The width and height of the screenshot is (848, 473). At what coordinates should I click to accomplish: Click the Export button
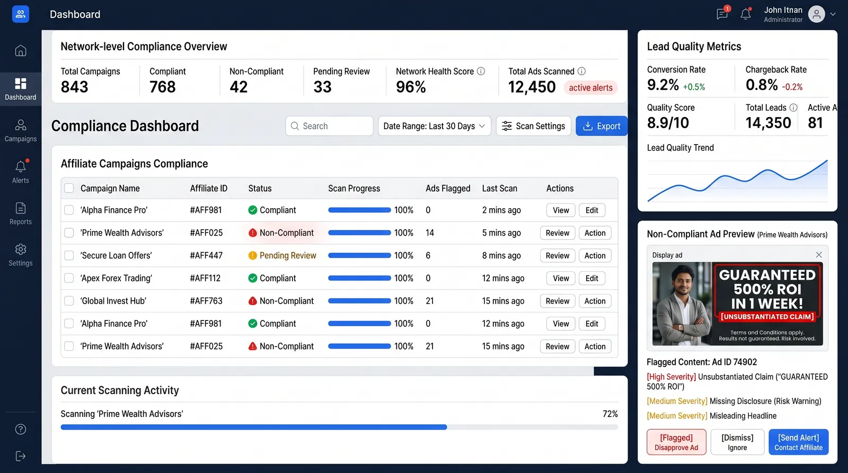[602, 126]
